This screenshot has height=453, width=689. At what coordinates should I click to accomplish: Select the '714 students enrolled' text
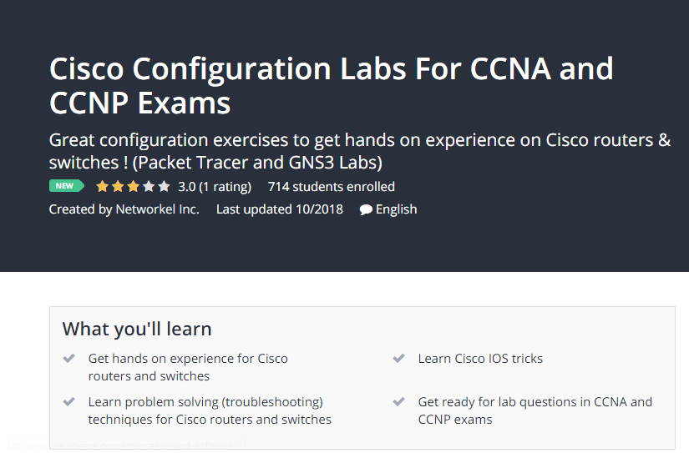(331, 187)
